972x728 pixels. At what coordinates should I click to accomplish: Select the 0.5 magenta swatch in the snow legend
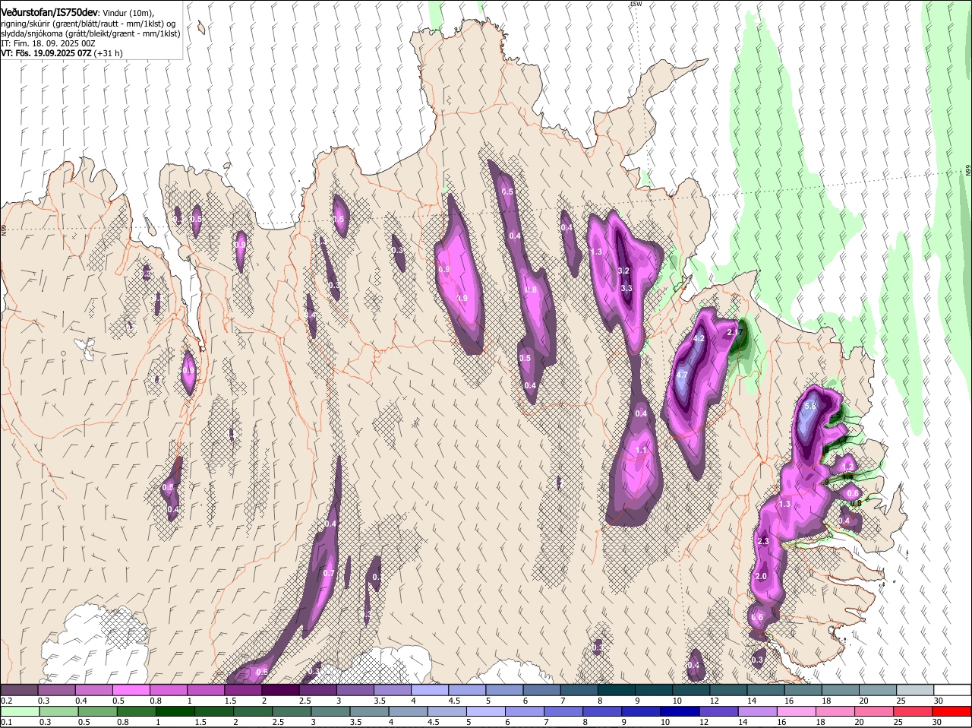[x=131, y=689]
